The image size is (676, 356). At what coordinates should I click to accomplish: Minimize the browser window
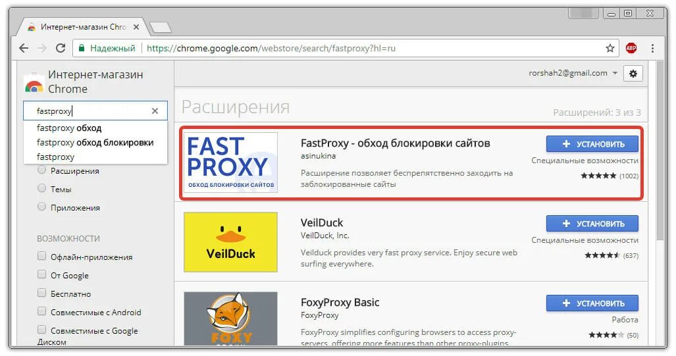[x=611, y=13]
